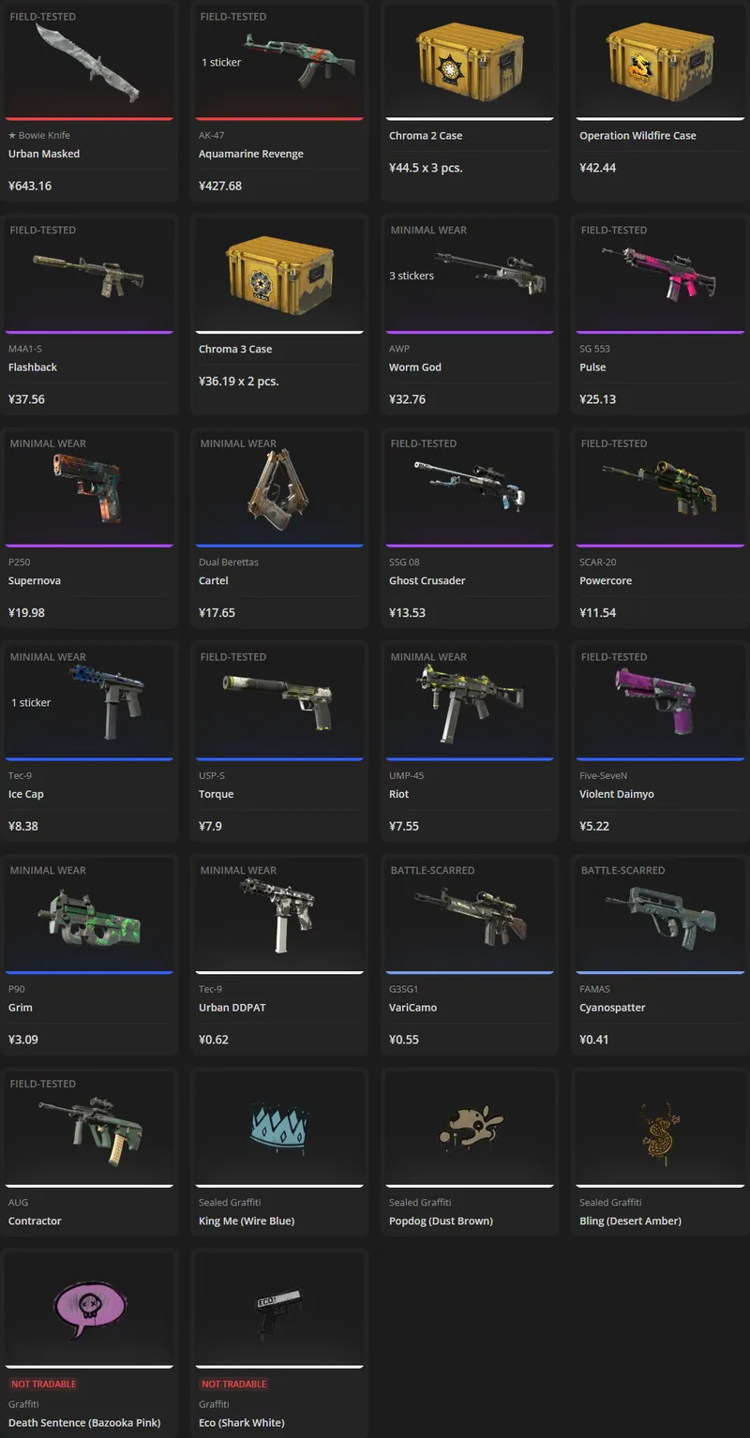Image resolution: width=750 pixels, height=1438 pixels.
Task: Select the King Me Wire Blue graffiti
Action: click(x=279, y=1152)
